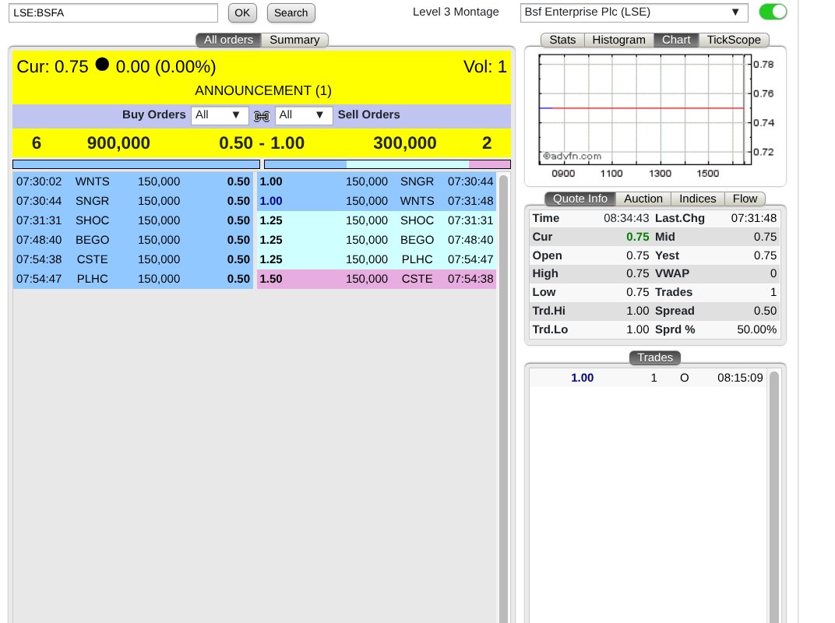Screen dimensions: 835x623
Task: Open the TickScope tab
Action: coord(734,40)
